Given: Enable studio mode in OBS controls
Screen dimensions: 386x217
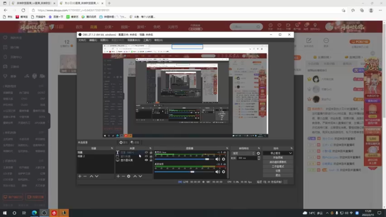Looking at the screenshot, I should point(278,166).
